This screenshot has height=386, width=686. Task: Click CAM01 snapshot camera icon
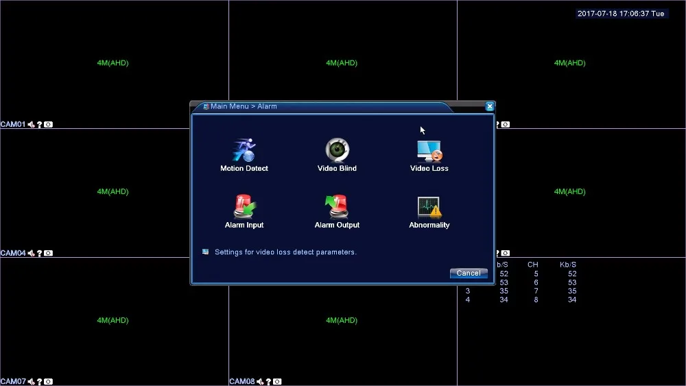48,125
